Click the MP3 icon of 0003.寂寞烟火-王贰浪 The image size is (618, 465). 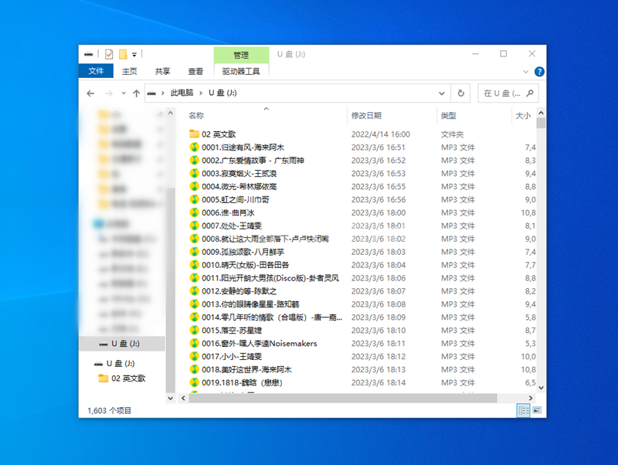(194, 173)
